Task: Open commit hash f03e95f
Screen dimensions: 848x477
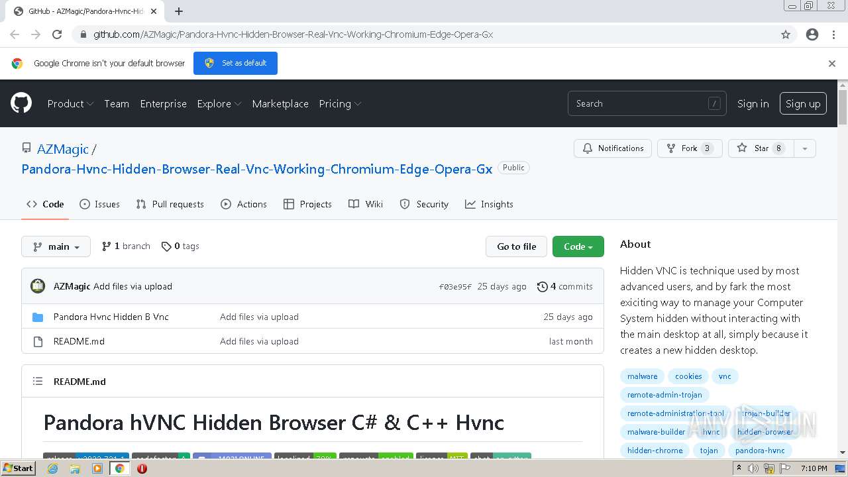Action: (455, 287)
